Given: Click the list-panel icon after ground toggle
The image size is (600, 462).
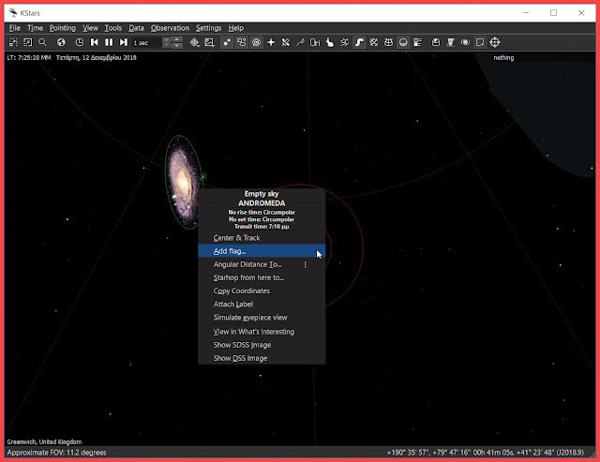Looking at the screenshot, I should tap(418, 42).
